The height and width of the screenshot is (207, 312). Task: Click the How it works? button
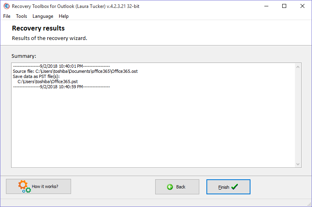coord(39,186)
